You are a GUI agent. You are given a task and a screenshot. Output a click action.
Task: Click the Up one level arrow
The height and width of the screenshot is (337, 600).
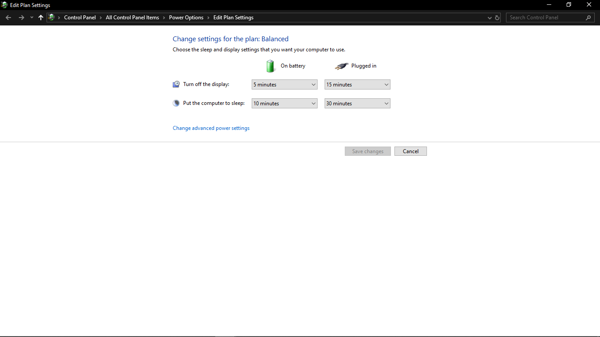pos(41,18)
